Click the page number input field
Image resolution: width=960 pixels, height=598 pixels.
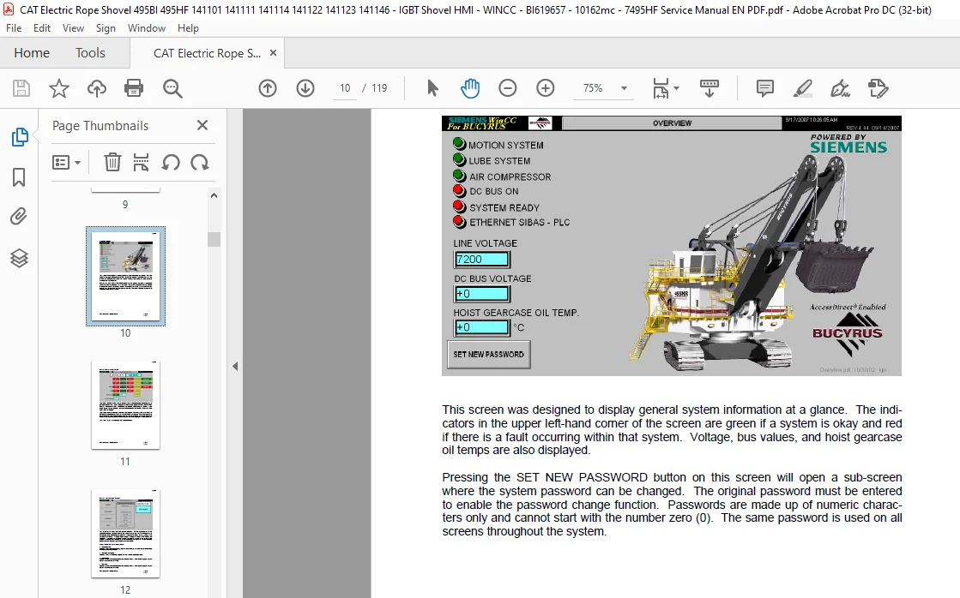(x=345, y=88)
